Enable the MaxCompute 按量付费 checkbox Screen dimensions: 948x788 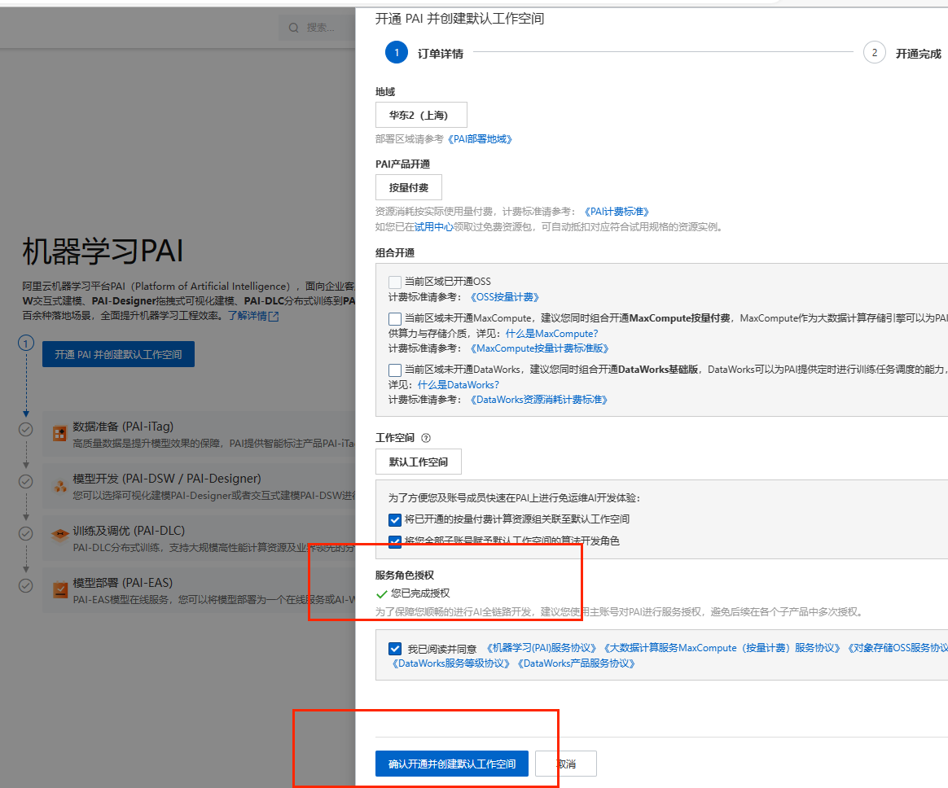[395, 318]
